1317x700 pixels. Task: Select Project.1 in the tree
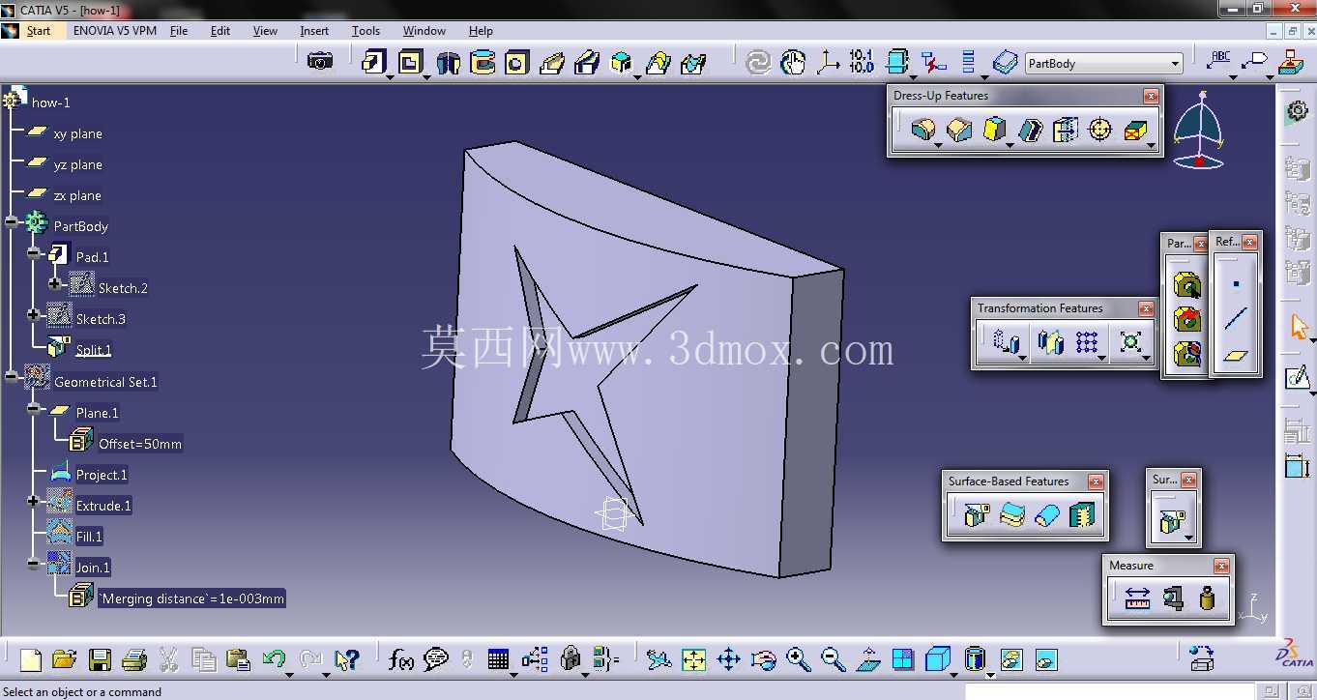click(102, 475)
